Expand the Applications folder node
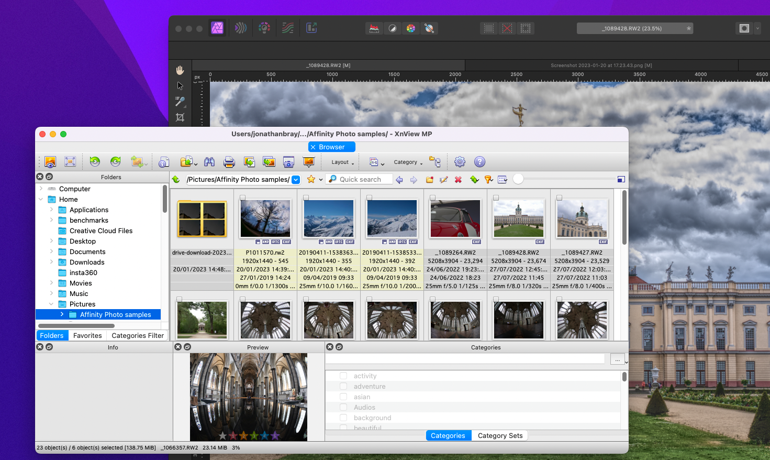The height and width of the screenshot is (460, 770). coord(51,210)
